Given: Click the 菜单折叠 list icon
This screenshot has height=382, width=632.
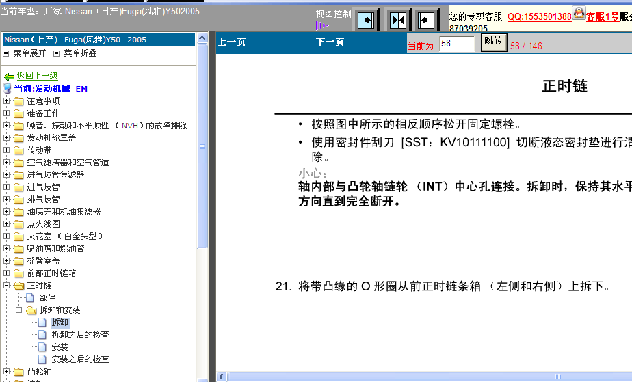Looking at the screenshot, I should (56, 53).
